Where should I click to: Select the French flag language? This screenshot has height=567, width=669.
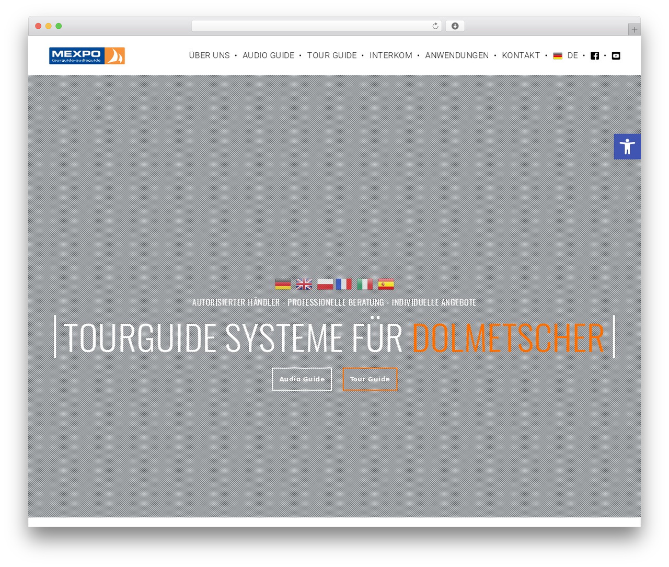[344, 284]
